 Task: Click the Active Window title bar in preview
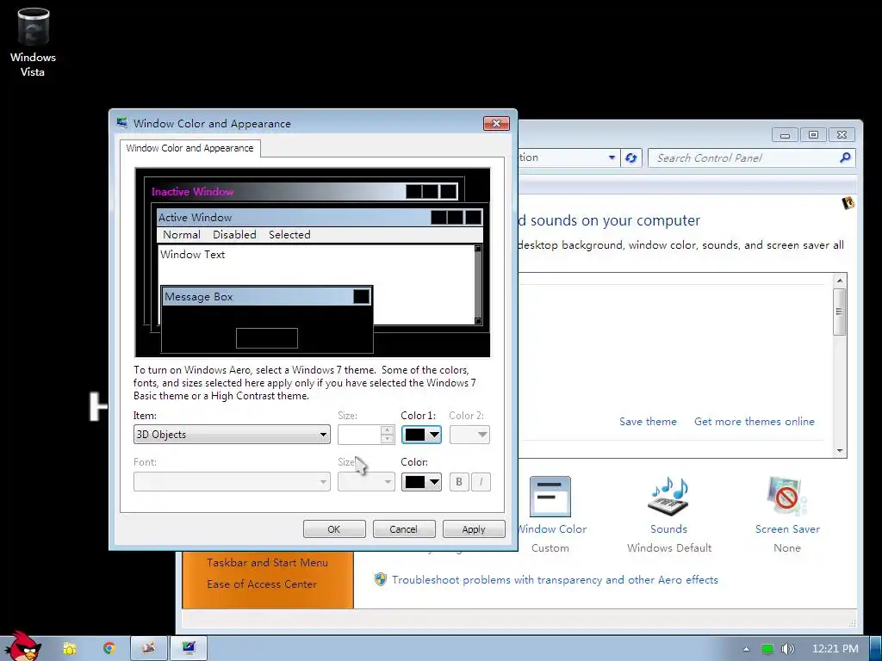[320, 218]
